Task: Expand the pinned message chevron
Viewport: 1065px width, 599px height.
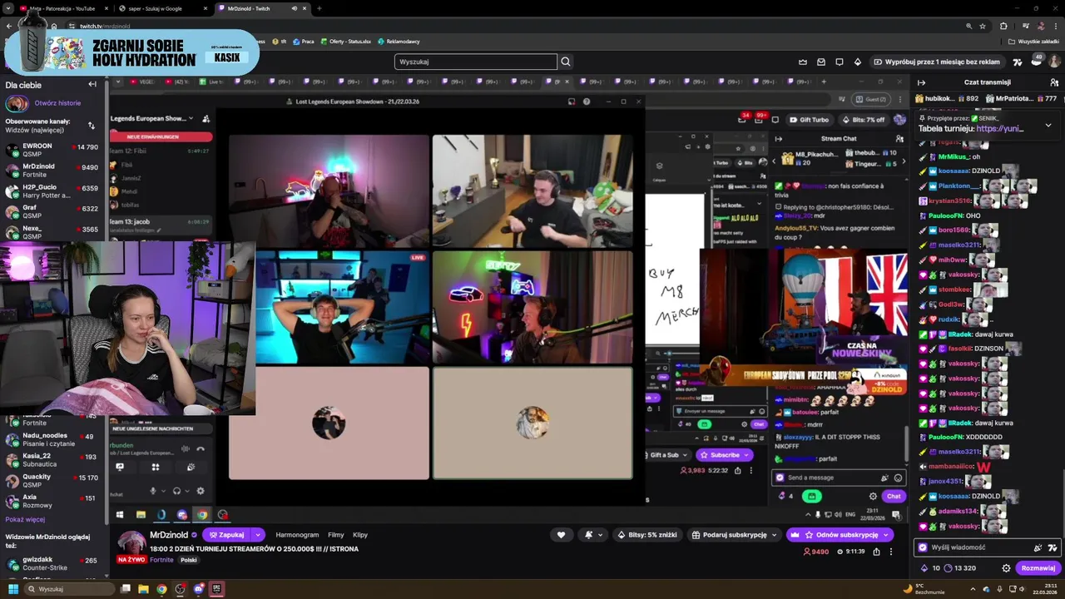Action: (x=1048, y=125)
